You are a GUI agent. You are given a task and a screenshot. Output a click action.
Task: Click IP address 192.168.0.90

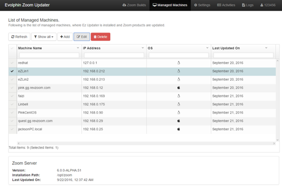coord(93,113)
